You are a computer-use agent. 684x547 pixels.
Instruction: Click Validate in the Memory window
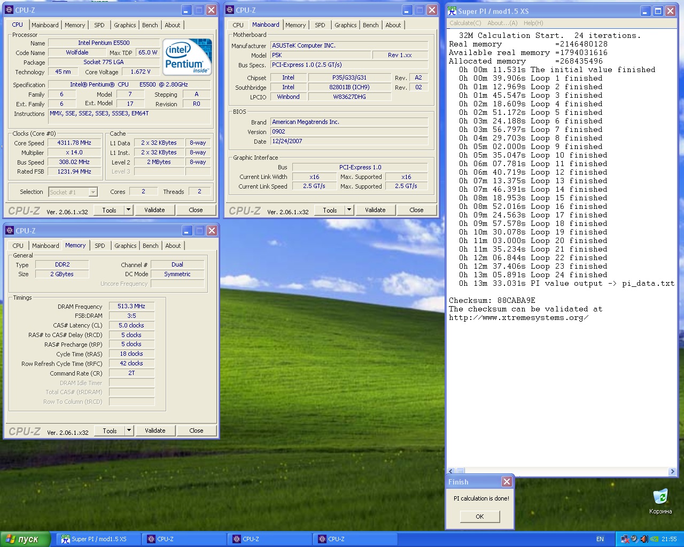point(155,431)
